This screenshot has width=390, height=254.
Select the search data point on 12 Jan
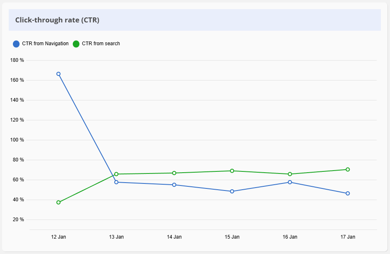coord(59,203)
